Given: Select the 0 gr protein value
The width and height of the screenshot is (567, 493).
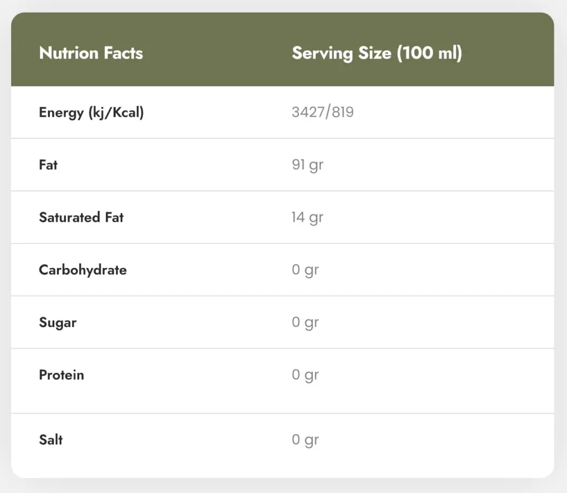Looking at the screenshot, I should pos(306,375).
